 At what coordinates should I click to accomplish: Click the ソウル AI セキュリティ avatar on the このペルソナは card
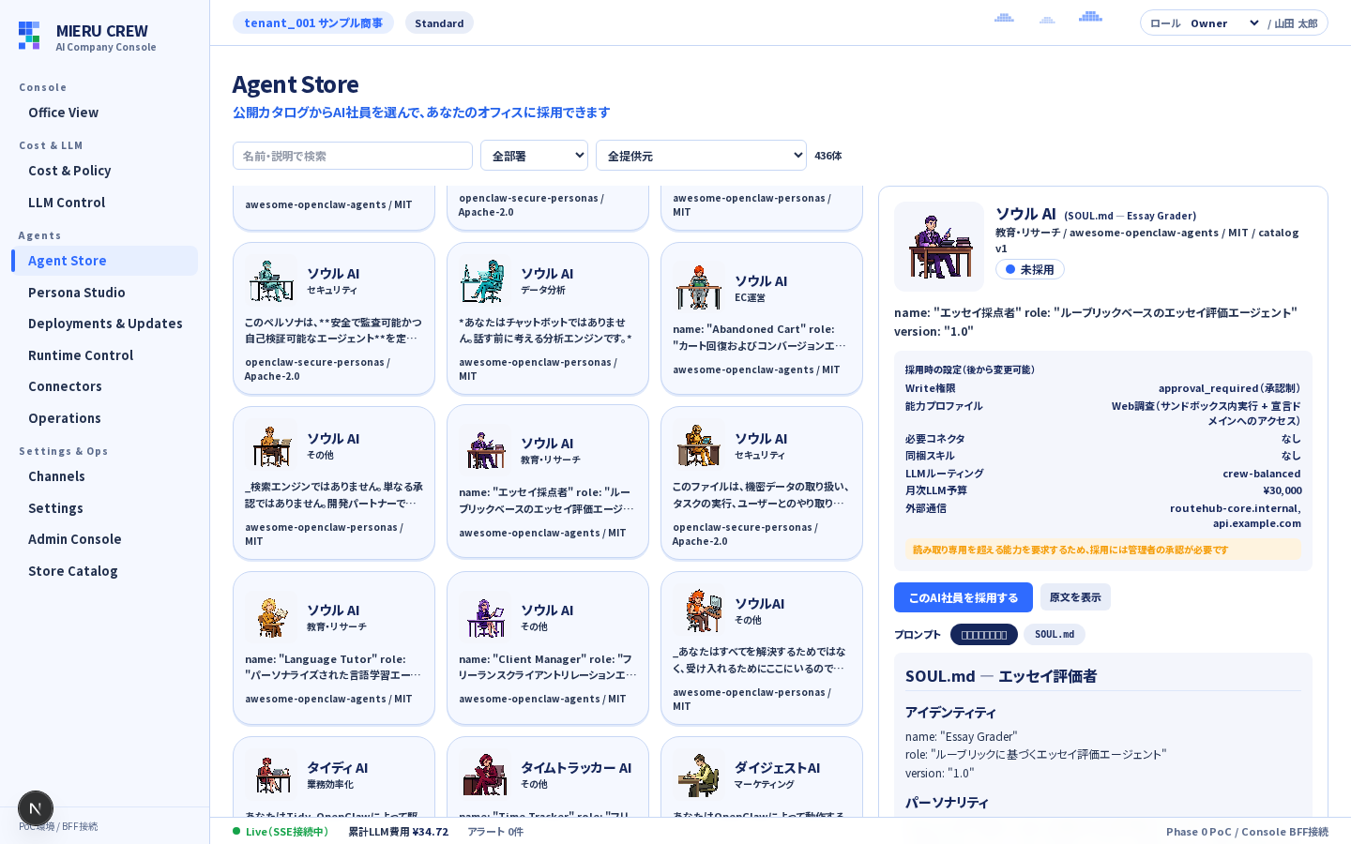click(x=271, y=280)
